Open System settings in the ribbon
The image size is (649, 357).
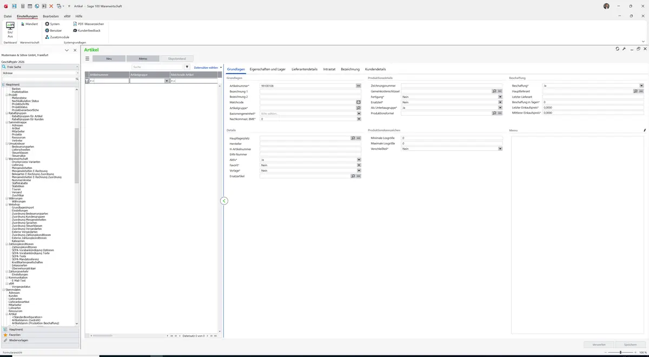(x=52, y=24)
